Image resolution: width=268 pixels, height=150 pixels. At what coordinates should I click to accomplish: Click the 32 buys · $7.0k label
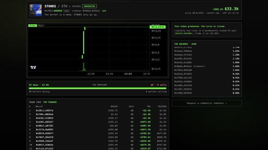click(x=39, y=85)
